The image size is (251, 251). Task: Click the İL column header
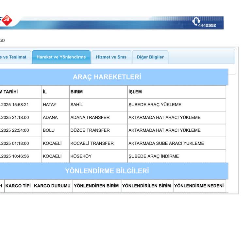pos(56,92)
